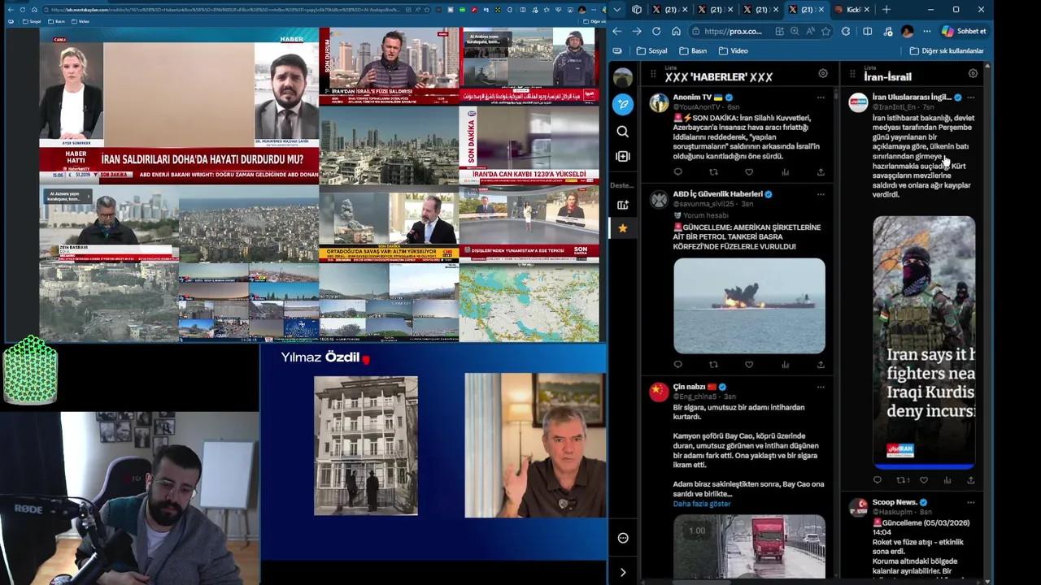Open Scoop News account name
1041x585 pixels.
tap(895, 502)
